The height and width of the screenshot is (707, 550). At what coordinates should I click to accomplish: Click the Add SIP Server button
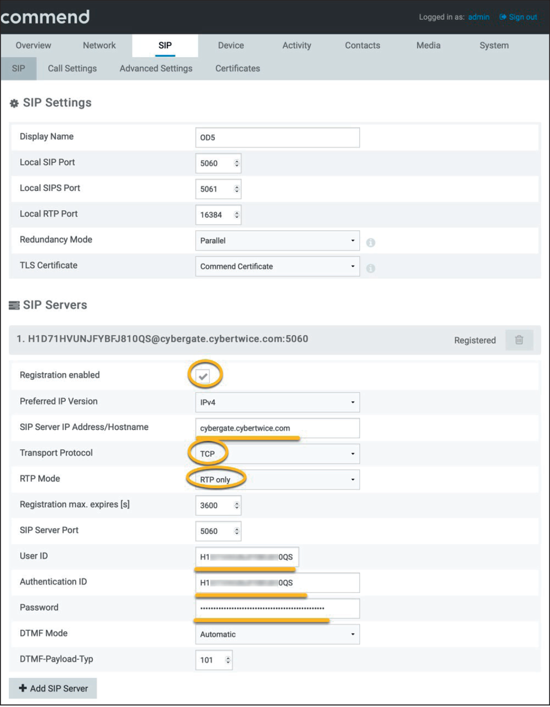coord(53,688)
